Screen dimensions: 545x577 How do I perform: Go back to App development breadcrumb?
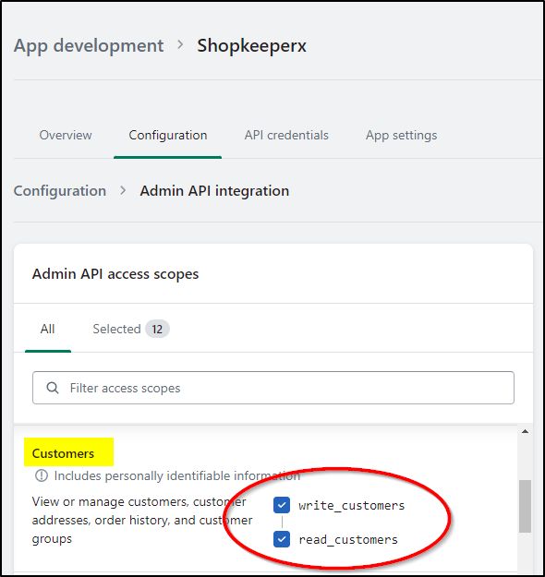point(89,45)
